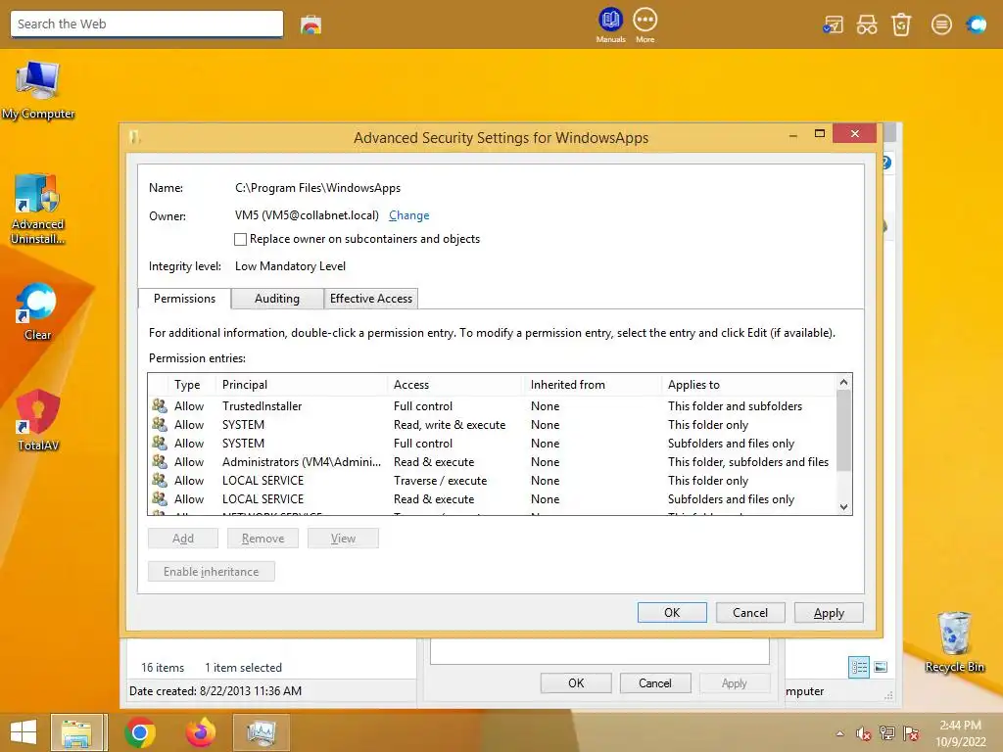The image size is (1003, 752).
Task: Sort by the Principal column header
Action: (x=302, y=385)
